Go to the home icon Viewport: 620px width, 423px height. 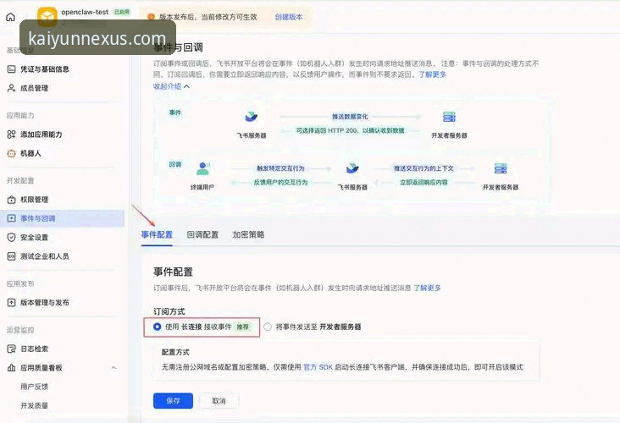[x=11, y=17]
